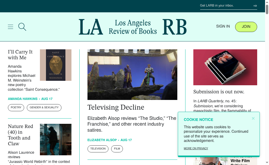269x165 pixels.
Task: Click the vertical page scrollbar thumb
Action: click(x=267, y=9)
